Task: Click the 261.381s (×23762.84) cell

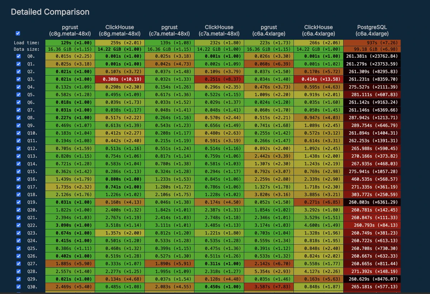Action: [x=372, y=56]
